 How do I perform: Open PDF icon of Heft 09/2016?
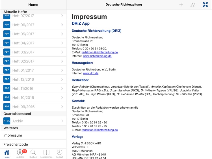coord(7,106)
